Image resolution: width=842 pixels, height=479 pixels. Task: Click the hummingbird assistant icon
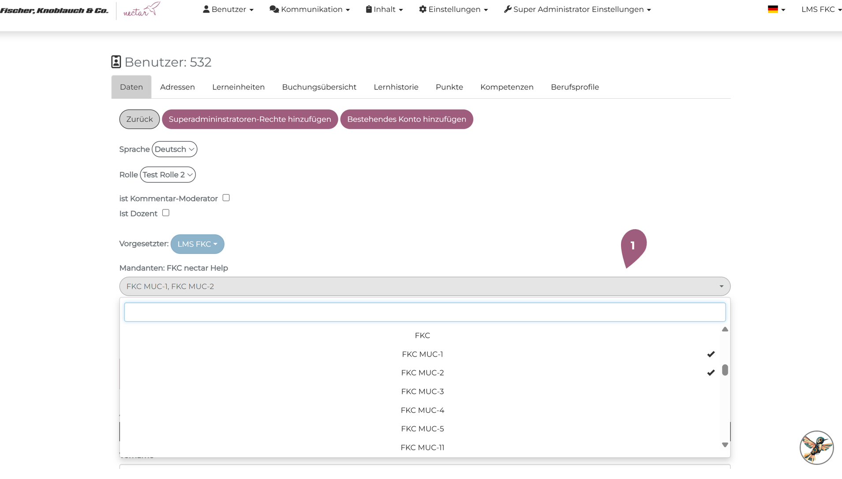click(816, 447)
